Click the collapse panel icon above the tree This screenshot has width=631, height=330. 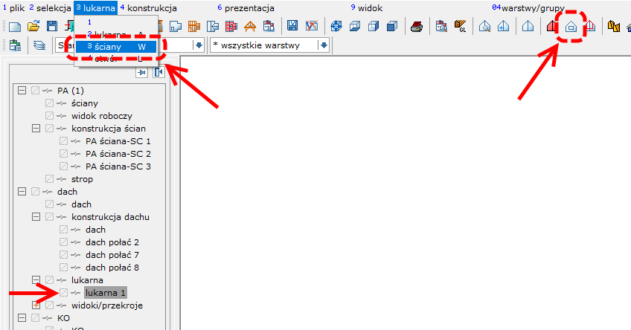tap(158, 72)
